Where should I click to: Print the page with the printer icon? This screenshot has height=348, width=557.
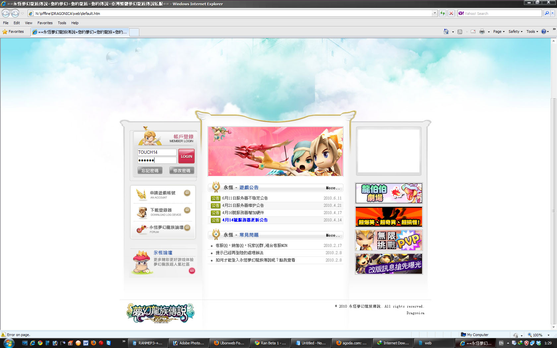[482, 31]
